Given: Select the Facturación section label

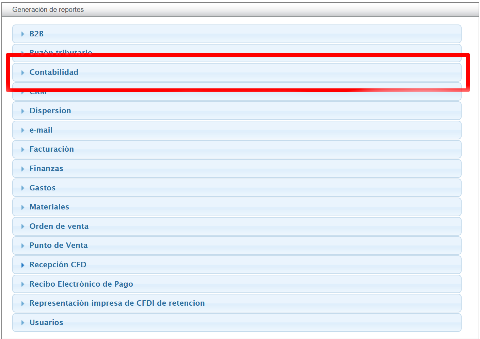Looking at the screenshot, I should click(x=51, y=149).
